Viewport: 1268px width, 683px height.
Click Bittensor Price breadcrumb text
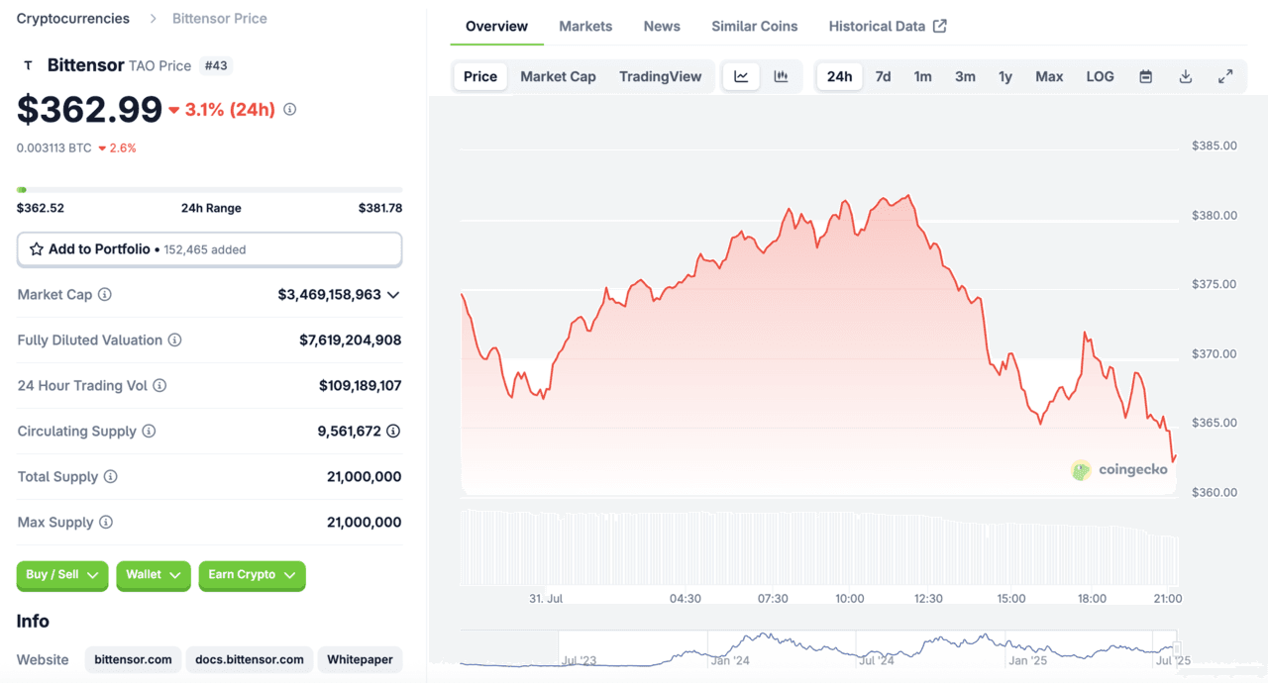219,18
